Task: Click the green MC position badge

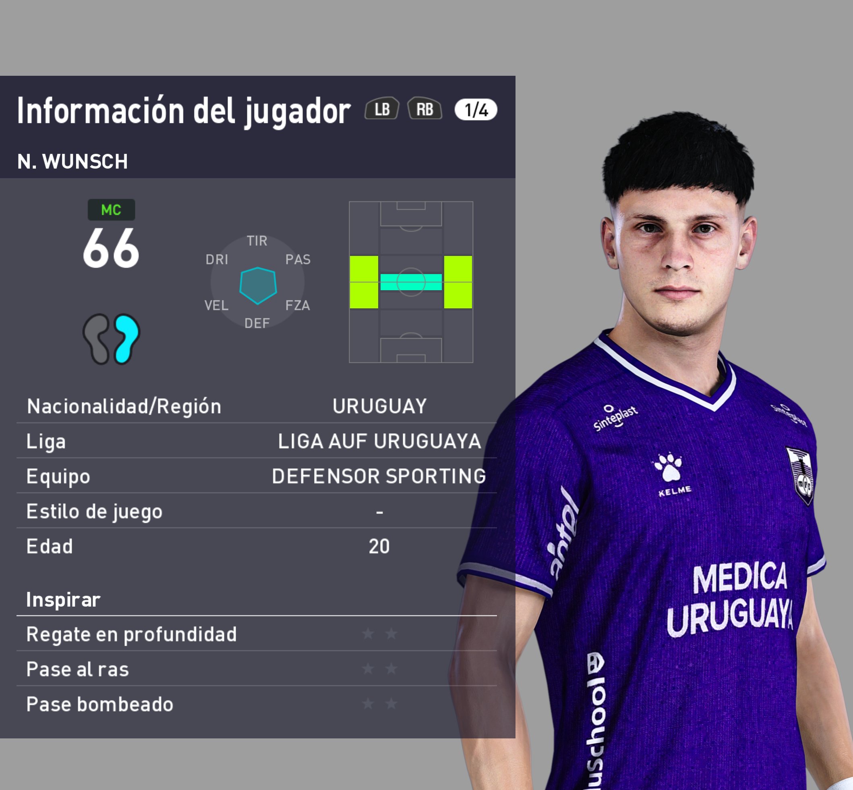Action: pos(112,210)
